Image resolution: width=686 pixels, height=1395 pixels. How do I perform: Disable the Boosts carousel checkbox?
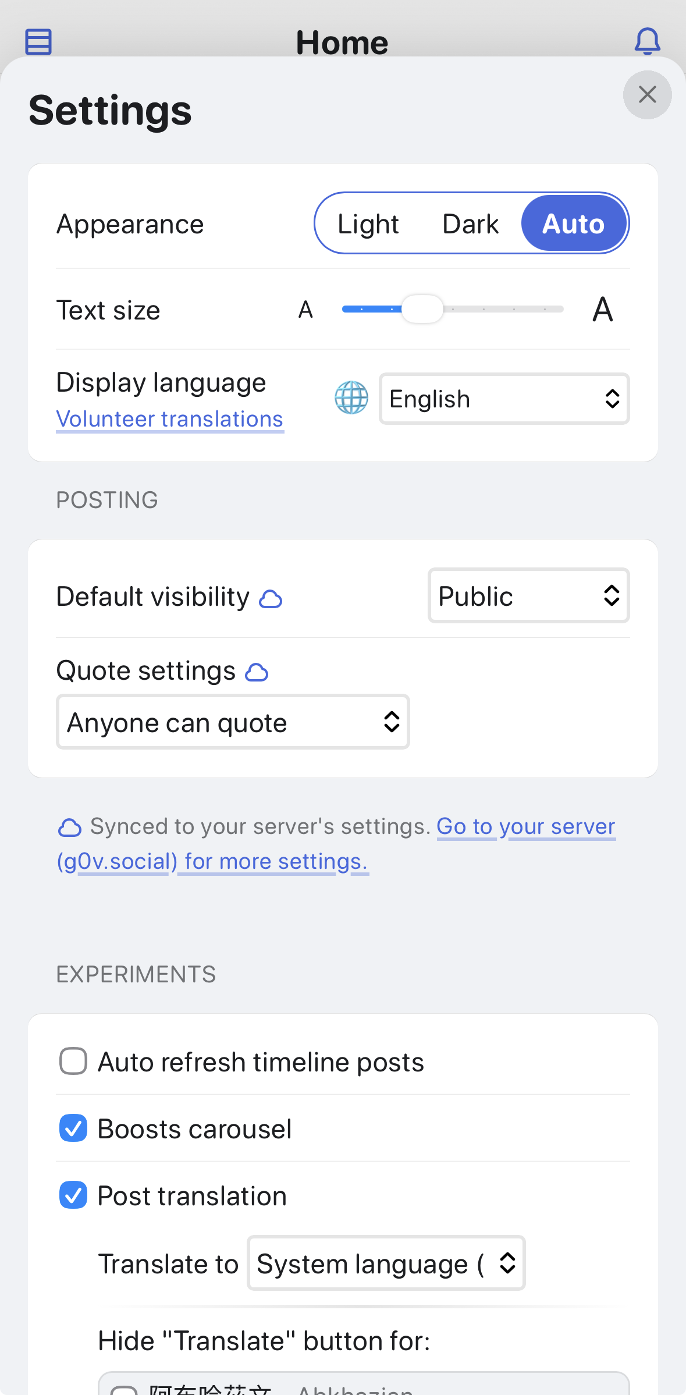[73, 1128]
